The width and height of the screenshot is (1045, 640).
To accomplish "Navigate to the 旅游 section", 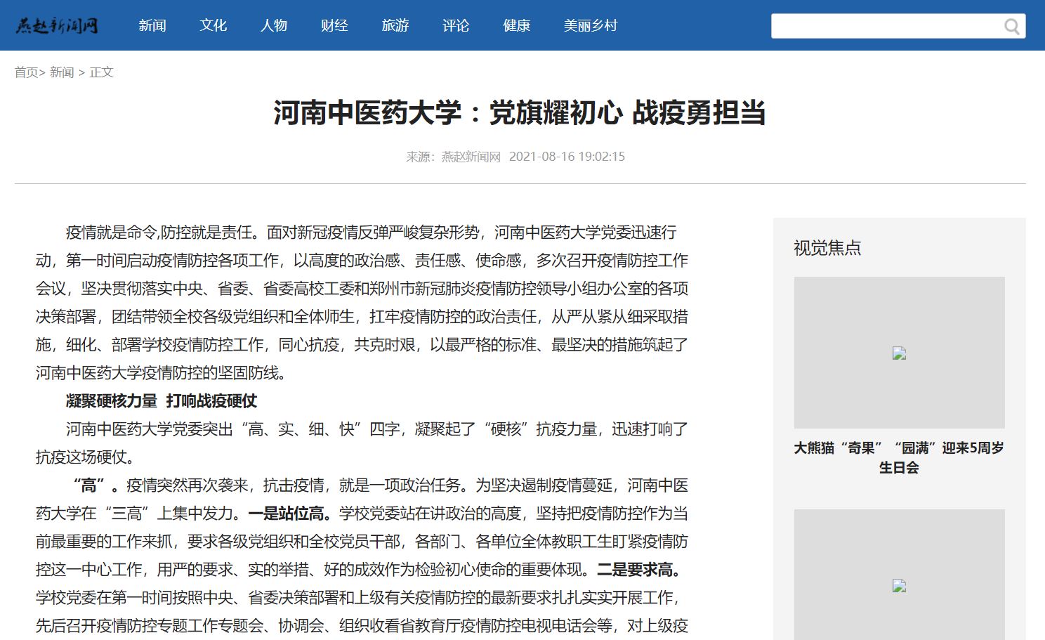I will click(395, 26).
